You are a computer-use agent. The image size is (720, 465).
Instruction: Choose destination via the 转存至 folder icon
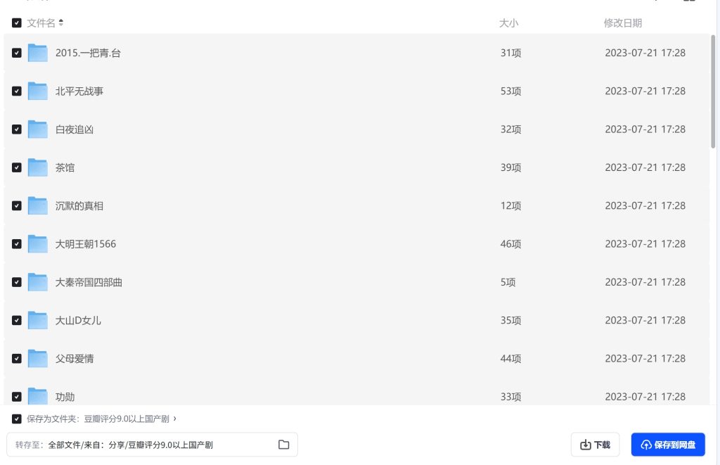tap(284, 445)
